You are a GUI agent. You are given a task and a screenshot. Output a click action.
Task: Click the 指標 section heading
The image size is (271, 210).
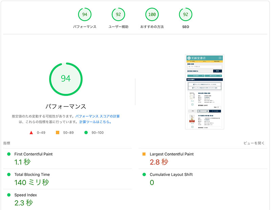[x=7, y=143]
